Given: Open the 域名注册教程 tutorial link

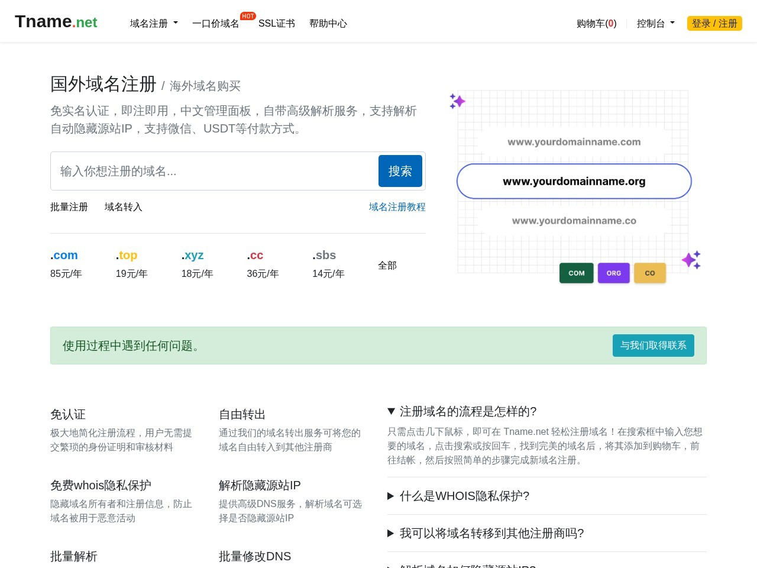Looking at the screenshot, I should (x=397, y=207).
